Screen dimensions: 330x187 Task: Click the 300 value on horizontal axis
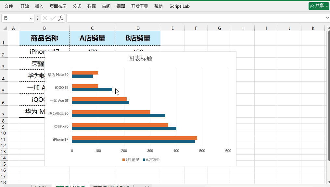pos(150,151)
